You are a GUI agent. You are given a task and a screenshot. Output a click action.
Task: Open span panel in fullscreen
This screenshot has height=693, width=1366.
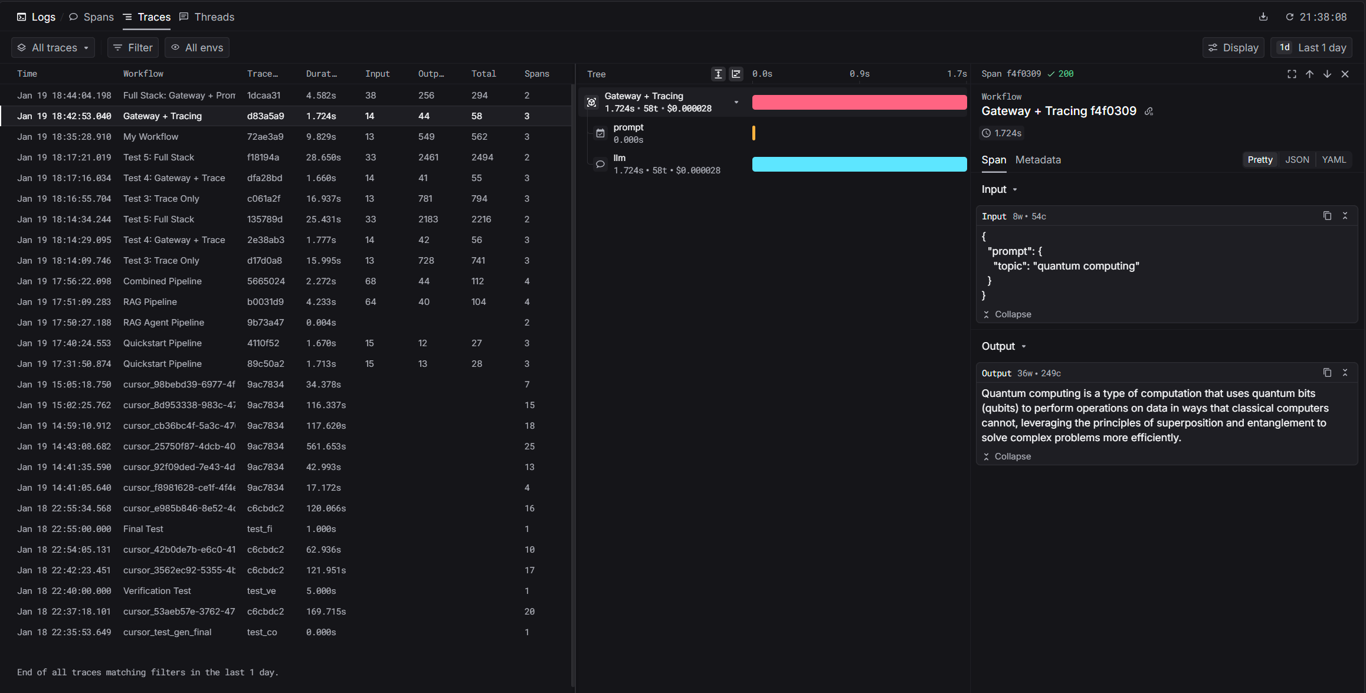[1292, 74]
